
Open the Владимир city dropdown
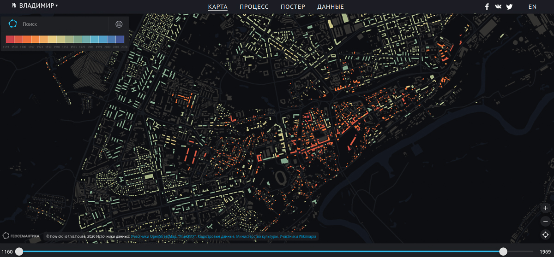(35, 6)
